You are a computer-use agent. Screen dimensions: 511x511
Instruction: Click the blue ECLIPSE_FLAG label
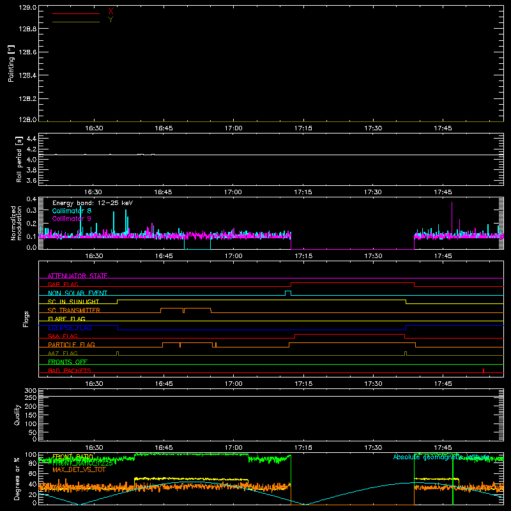pos(70,328)
